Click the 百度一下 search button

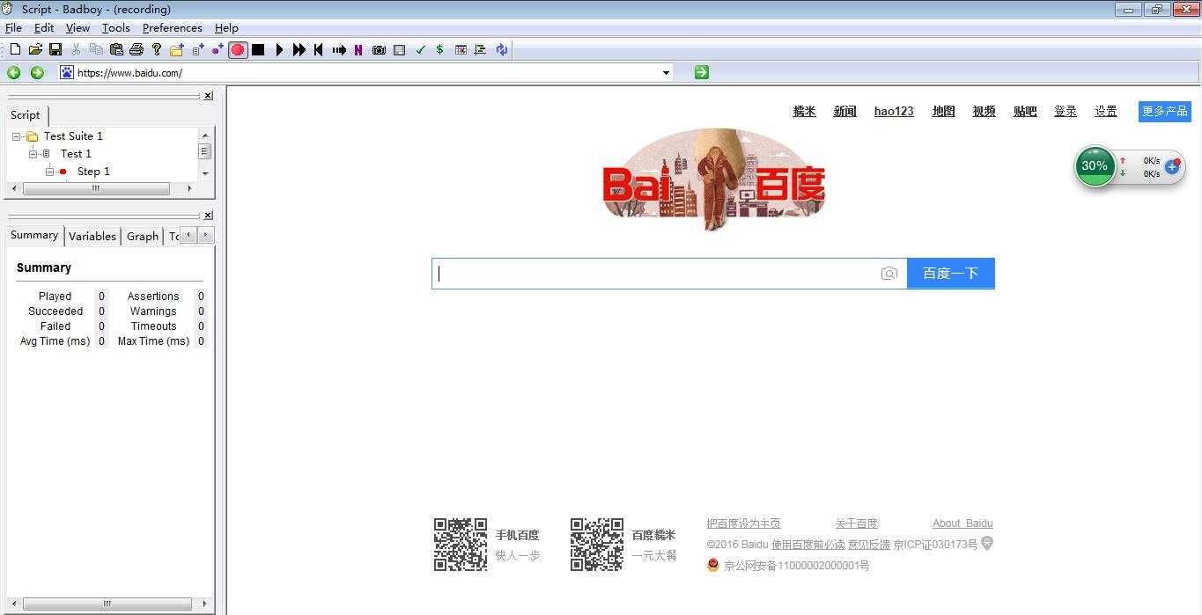[x=951, y=274]
